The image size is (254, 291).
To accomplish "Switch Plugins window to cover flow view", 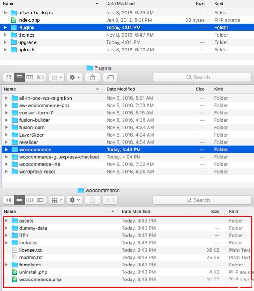I will (40, 77).
